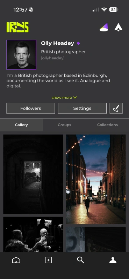Viewport: 129px width, 279px height.
Task: Switch to the Groups tab
Action: [x=64, y=125]
